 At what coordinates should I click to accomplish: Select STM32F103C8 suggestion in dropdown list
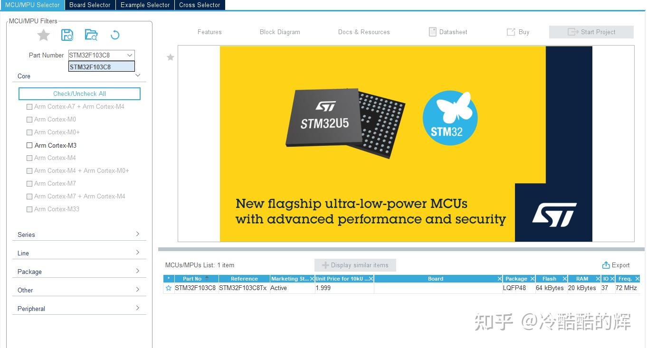tap(102, 67)
